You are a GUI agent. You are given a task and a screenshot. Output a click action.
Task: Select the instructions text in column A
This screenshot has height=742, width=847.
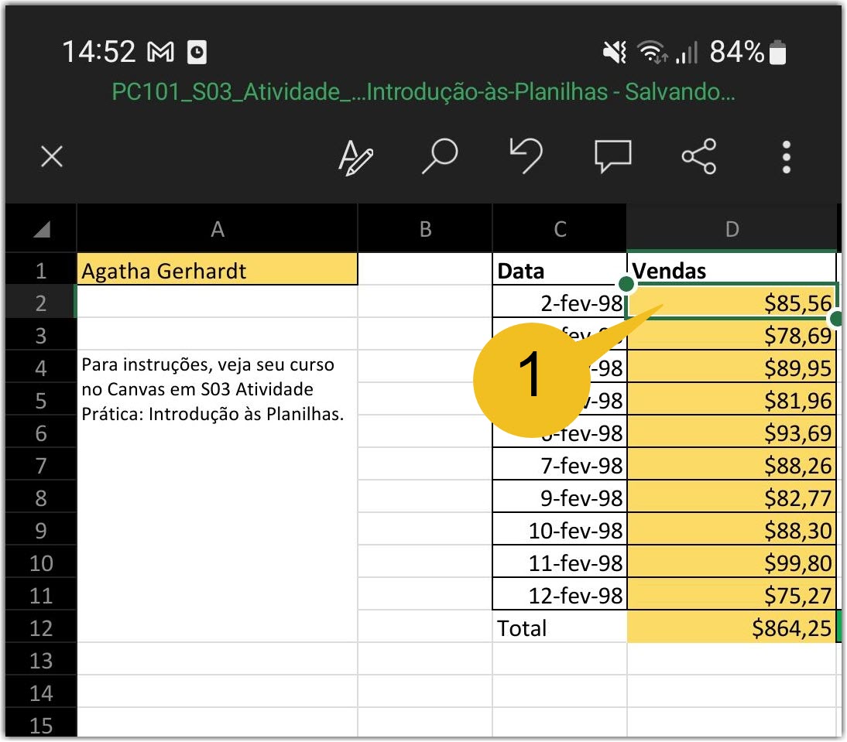(x=213, y=389)
